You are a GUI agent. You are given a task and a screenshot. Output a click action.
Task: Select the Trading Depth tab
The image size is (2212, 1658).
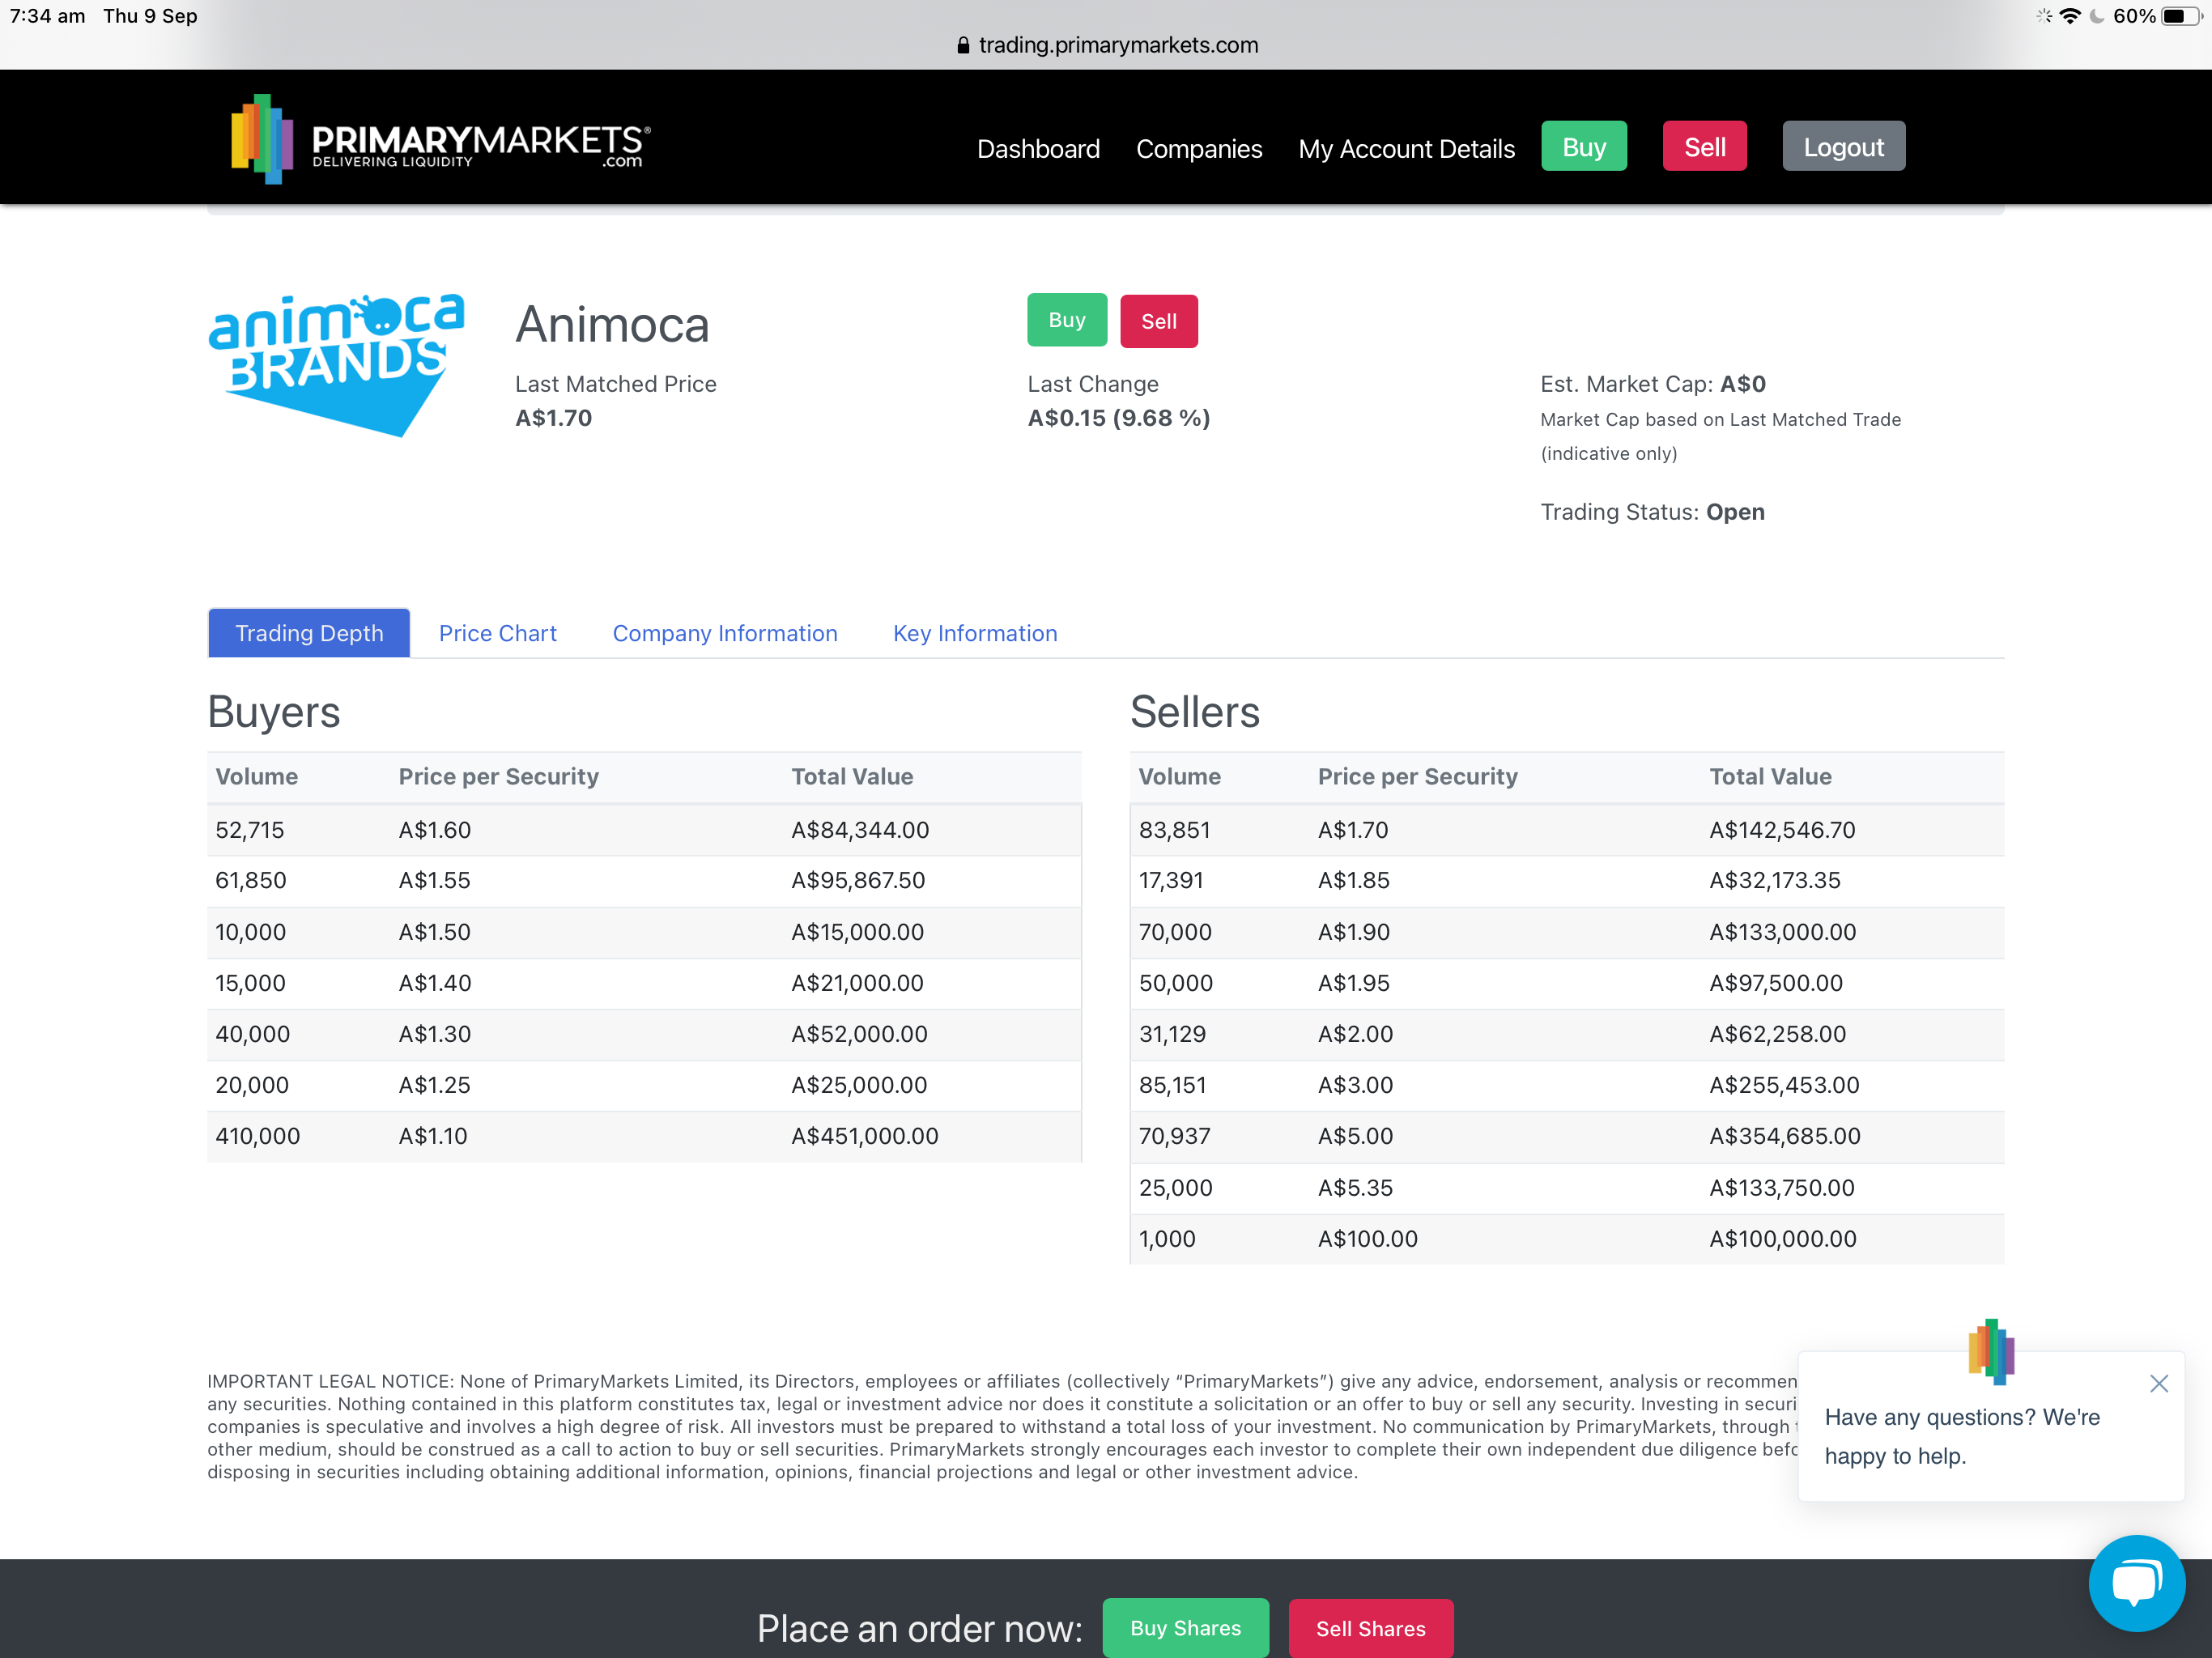click(x=309, y=633)
